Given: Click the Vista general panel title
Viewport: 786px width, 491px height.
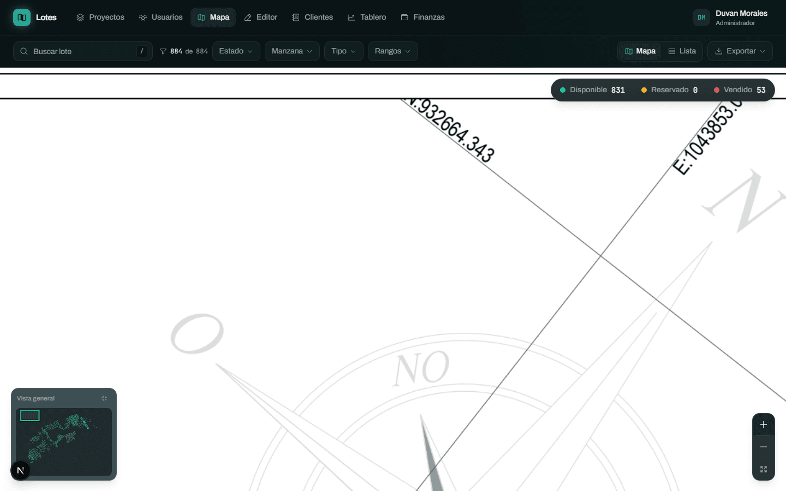Looking at the screenshot, I should [35, 398].
